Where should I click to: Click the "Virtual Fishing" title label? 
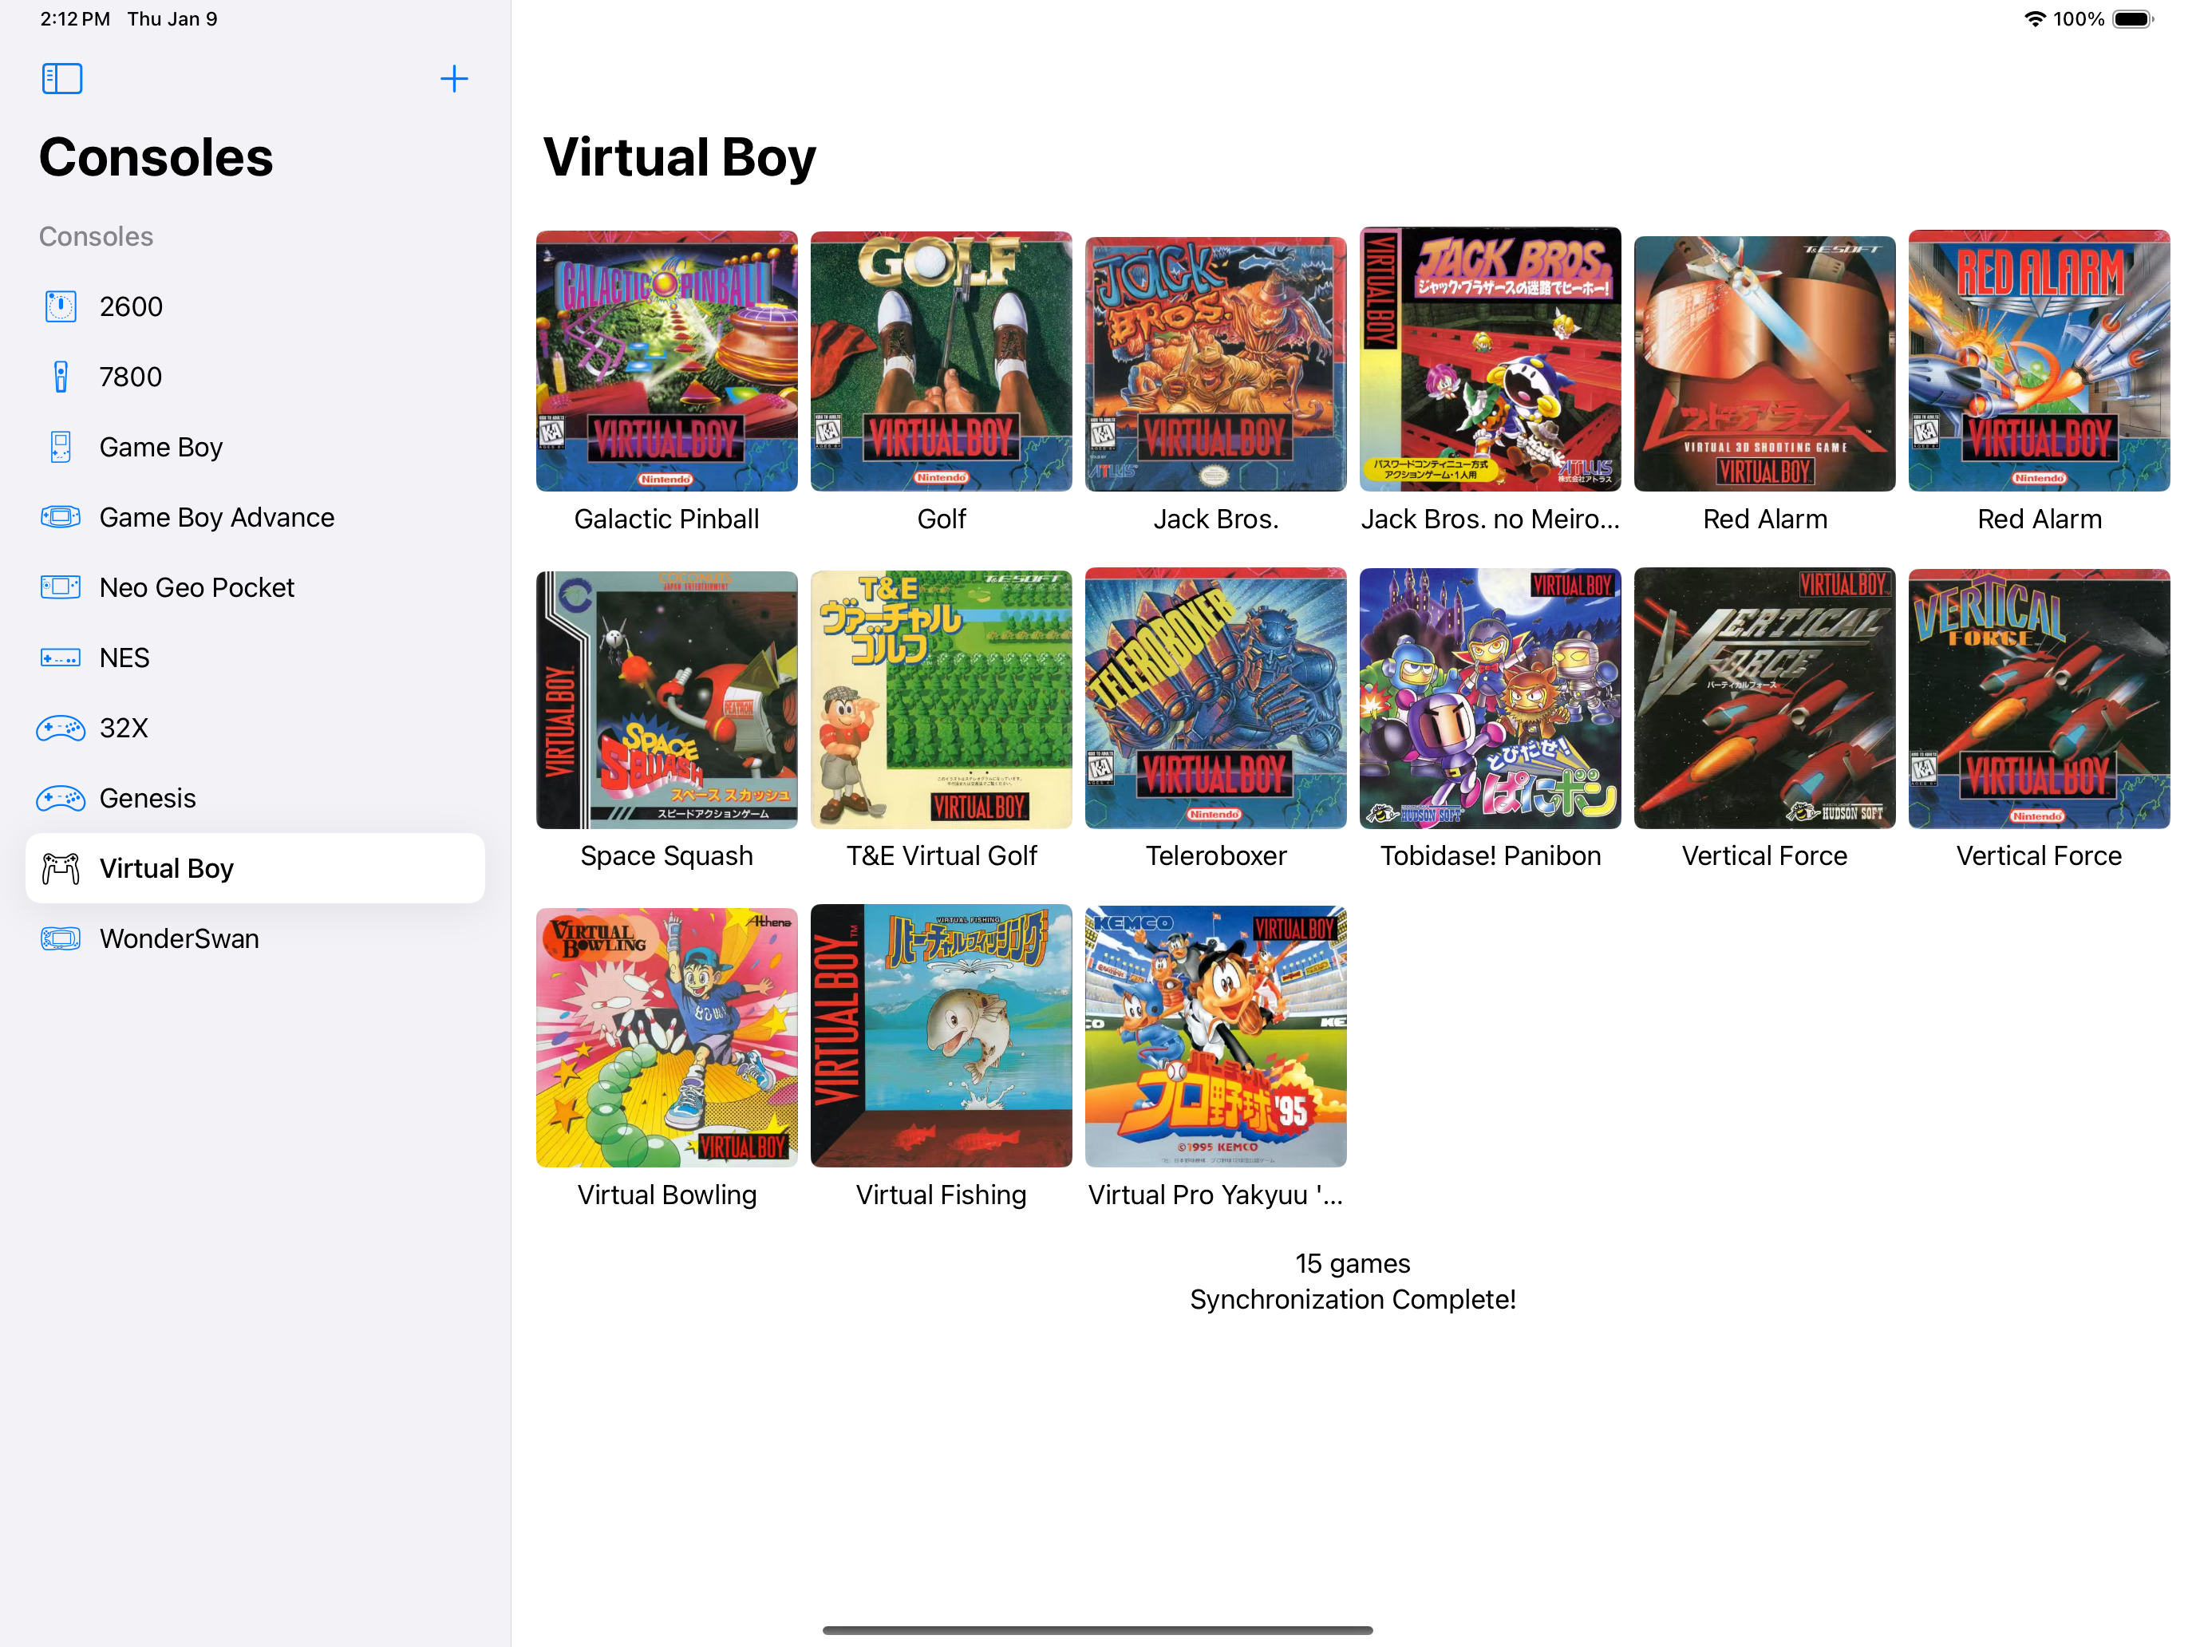pyautogui.click(x=941, y=1195)
